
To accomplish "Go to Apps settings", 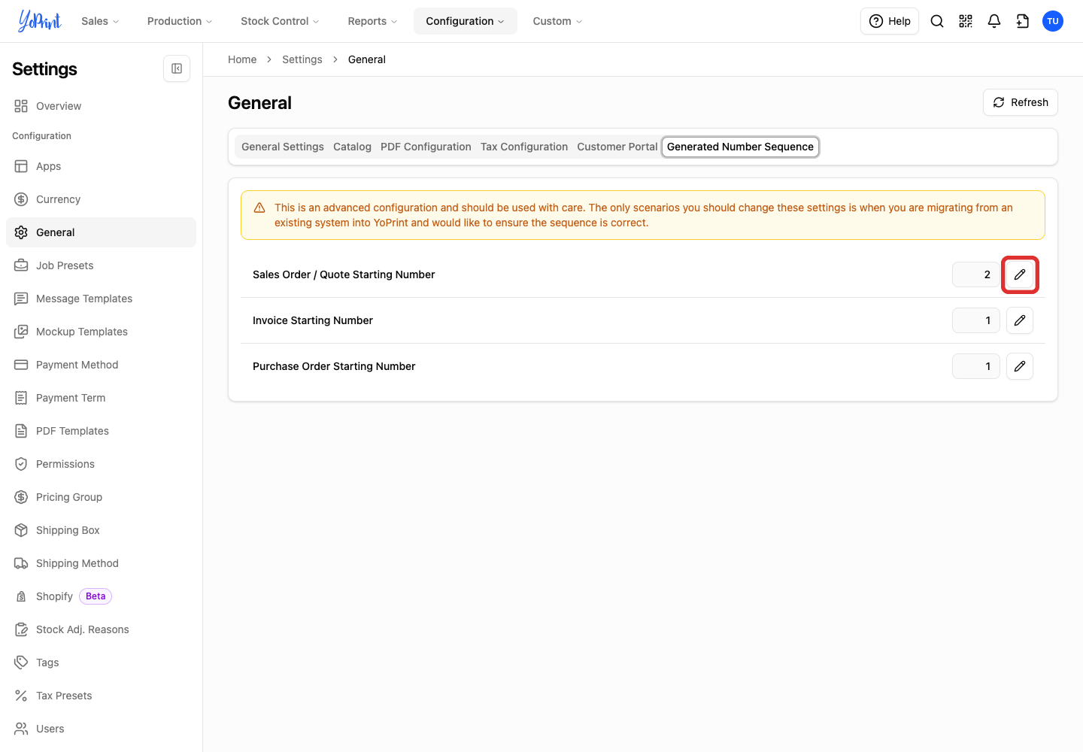I will point(101,166).
